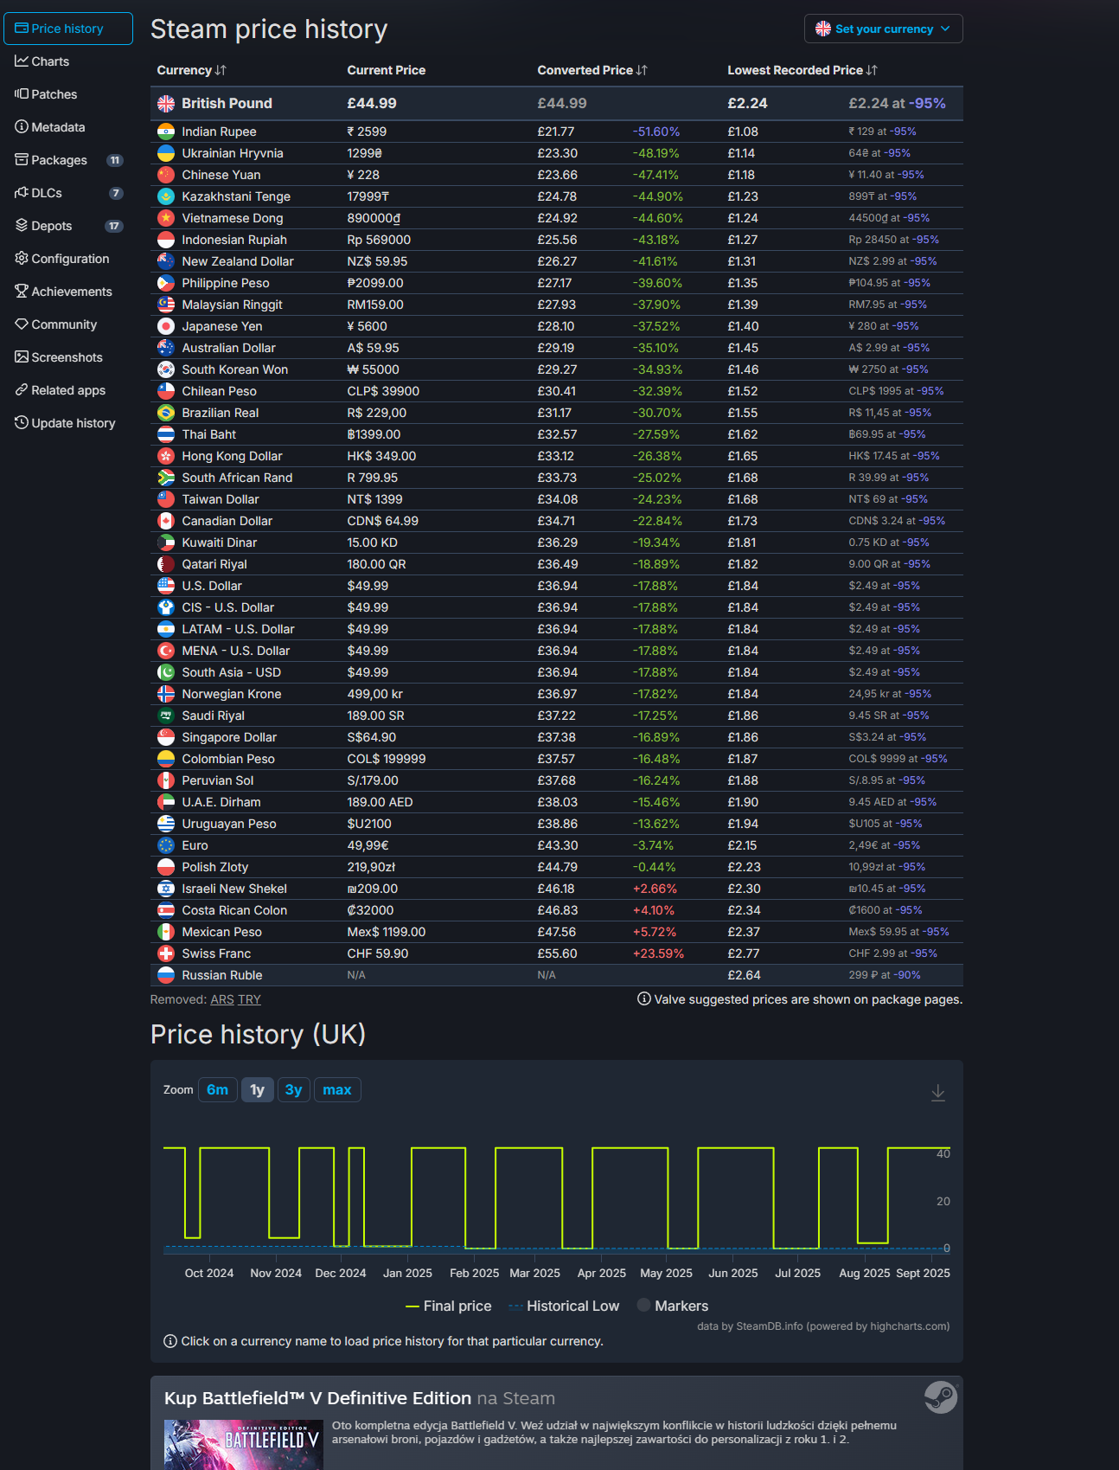Click the Israeli New Shekel flag icon
The height and width of the screenshot is (1470, 1119).
[x=166, y=889]
